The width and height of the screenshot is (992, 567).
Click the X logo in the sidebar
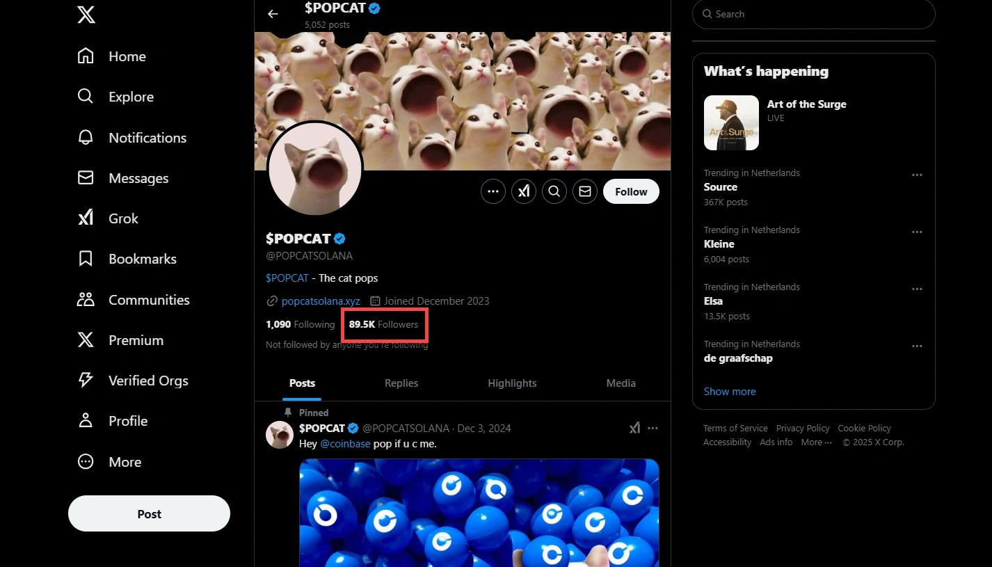pyautogui.click(x=86, y=14)
